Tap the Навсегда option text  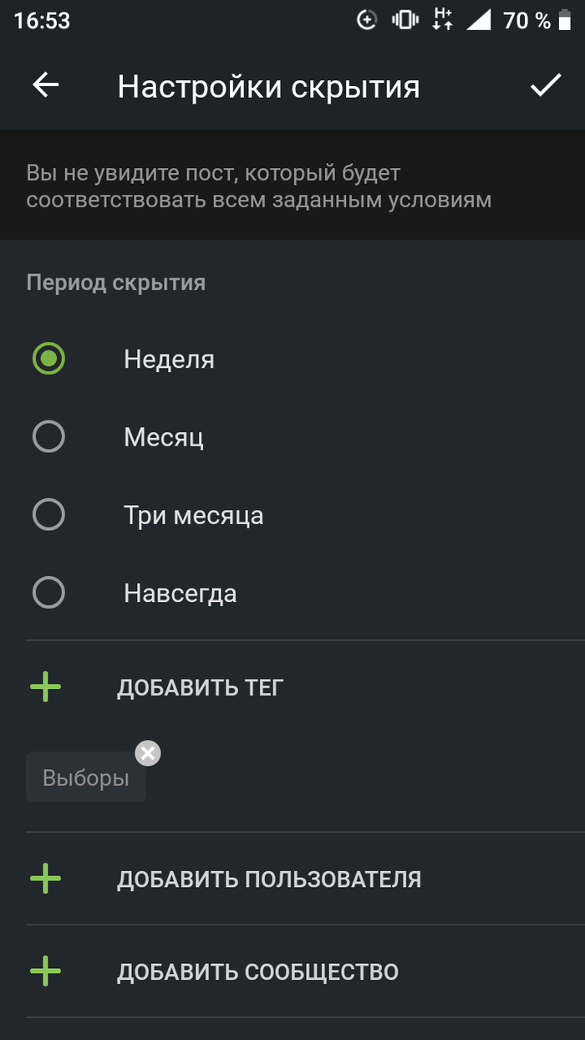[181, 594]
